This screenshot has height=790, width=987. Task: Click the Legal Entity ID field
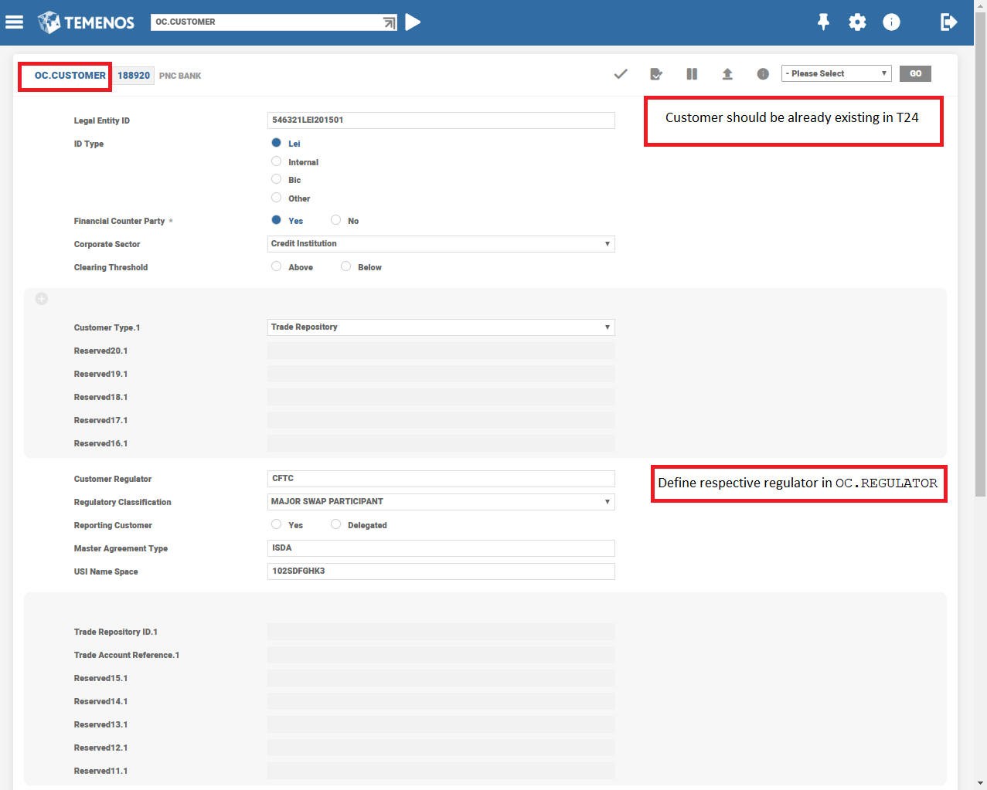coord(441,120)
